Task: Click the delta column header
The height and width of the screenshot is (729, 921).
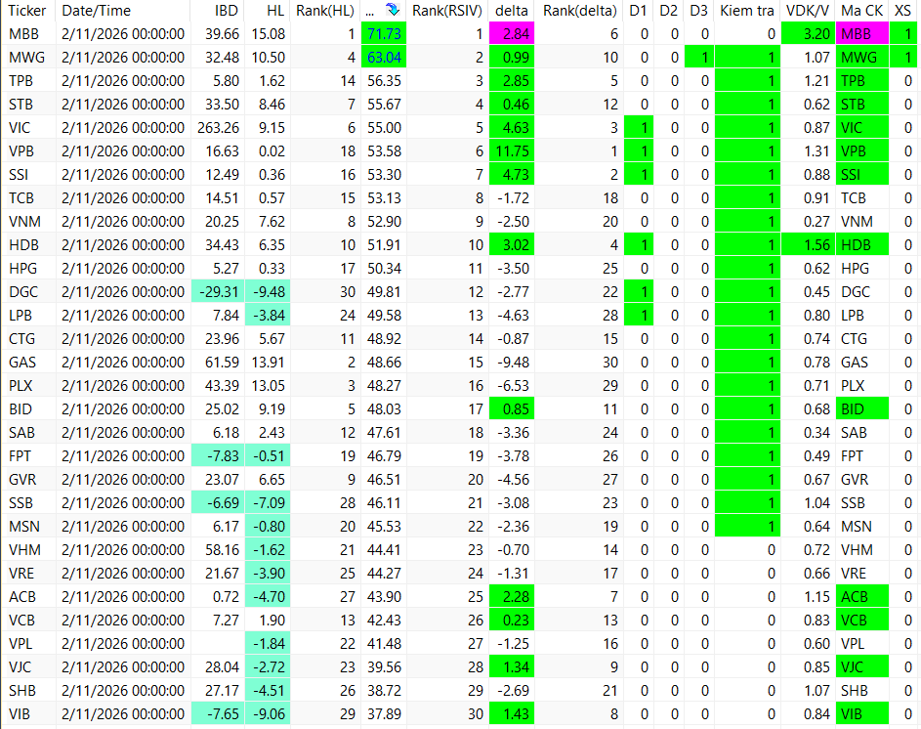Action: [x=512, y=11]
